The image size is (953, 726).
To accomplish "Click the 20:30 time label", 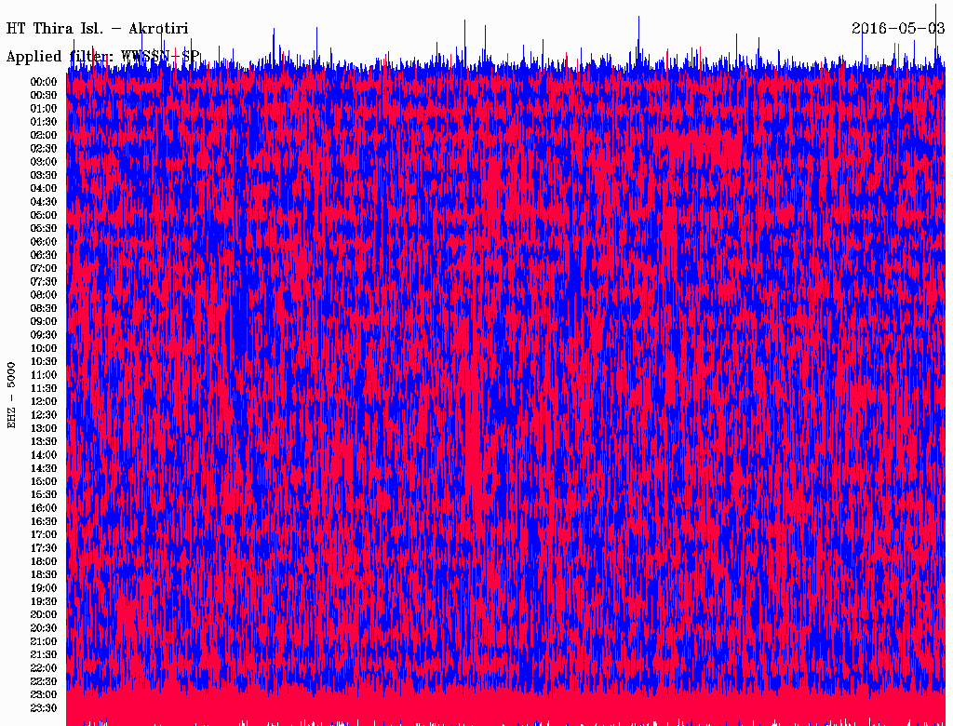I will click(44, 628).
